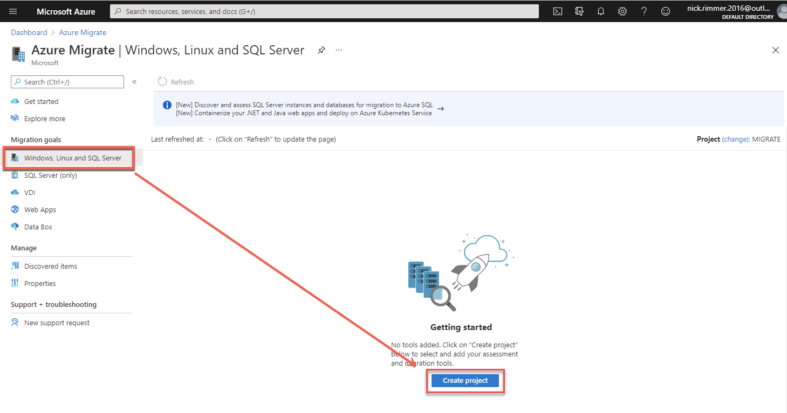Click the Refresh toolbar button

(176, 82)
